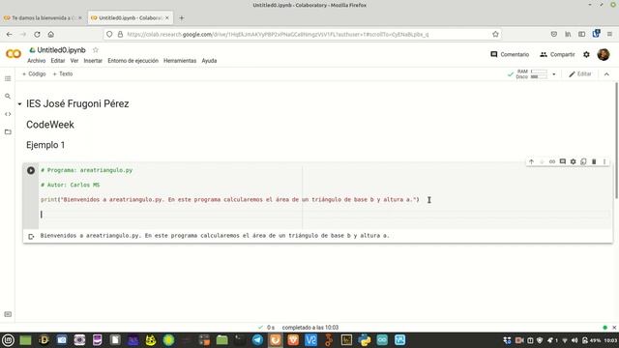The width and height of the screenshot is (619, 348).
Task: Open find and replace in the sidebar
Action: [8, 97]
